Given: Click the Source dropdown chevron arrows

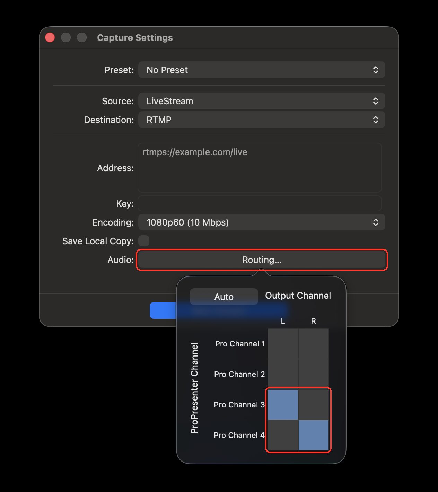Looking at the screenshot, I should (376, 101).
